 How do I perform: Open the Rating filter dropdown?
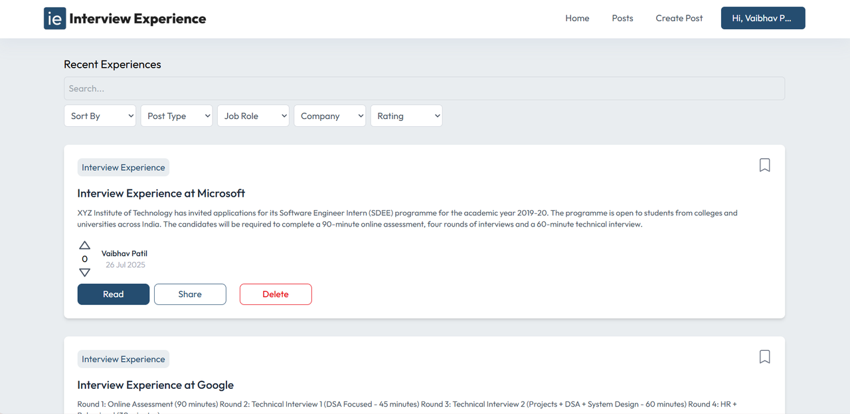point(406,116)
